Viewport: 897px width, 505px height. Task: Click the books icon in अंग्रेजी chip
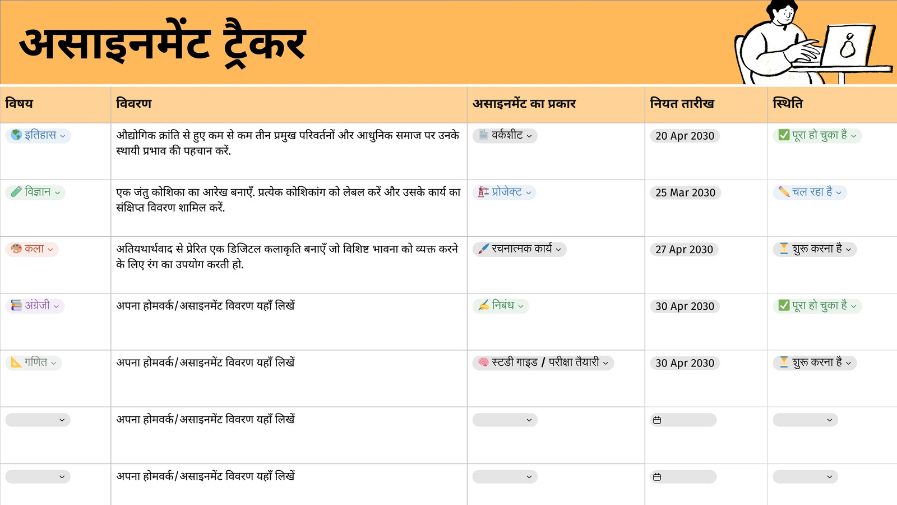click(16, 306)
